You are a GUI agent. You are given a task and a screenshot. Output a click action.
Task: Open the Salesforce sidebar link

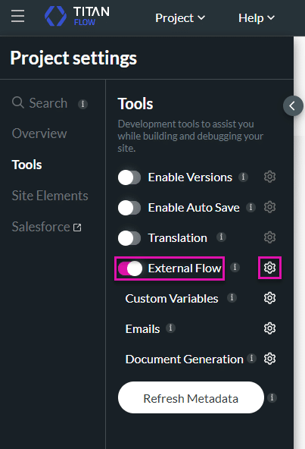46,227
